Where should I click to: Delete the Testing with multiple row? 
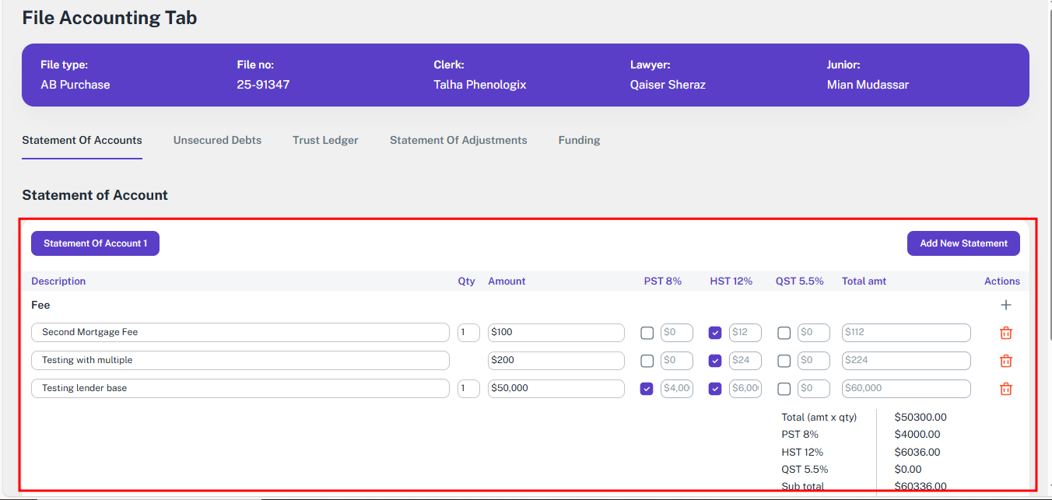1005,361
